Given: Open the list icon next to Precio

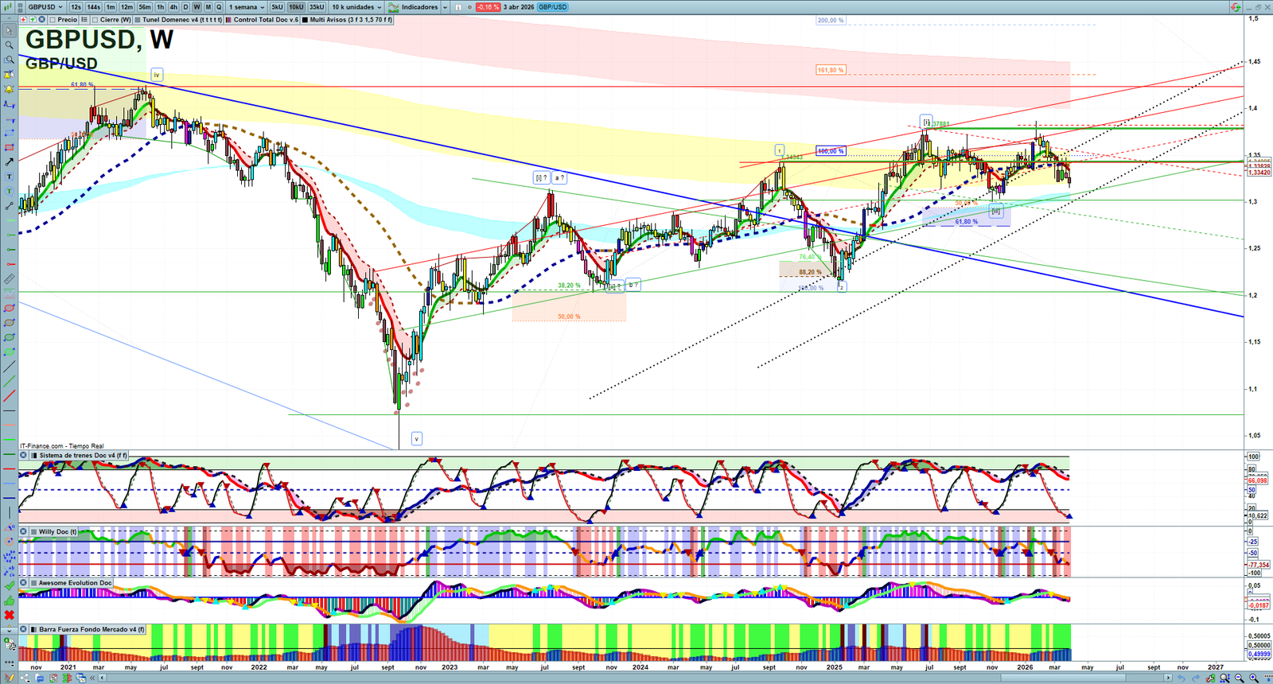Looking at the screenshot, I should (x=85, y=20).
